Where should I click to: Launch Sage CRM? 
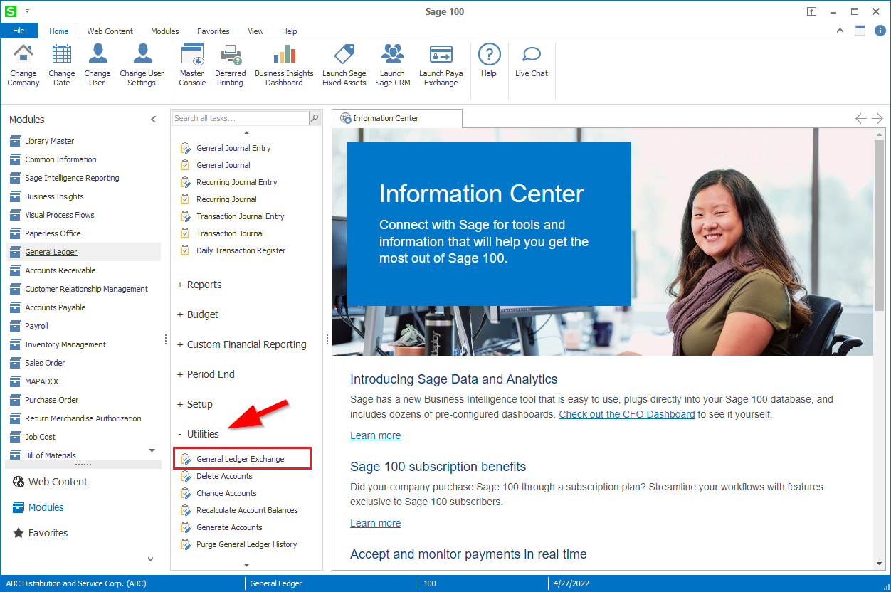[392, 65]
